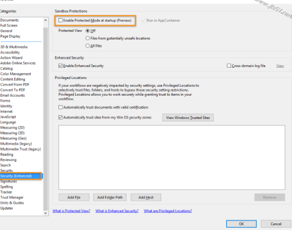Click the Add File button
The width and height of the screenshot is (292, 230).
tap(74, 197)
